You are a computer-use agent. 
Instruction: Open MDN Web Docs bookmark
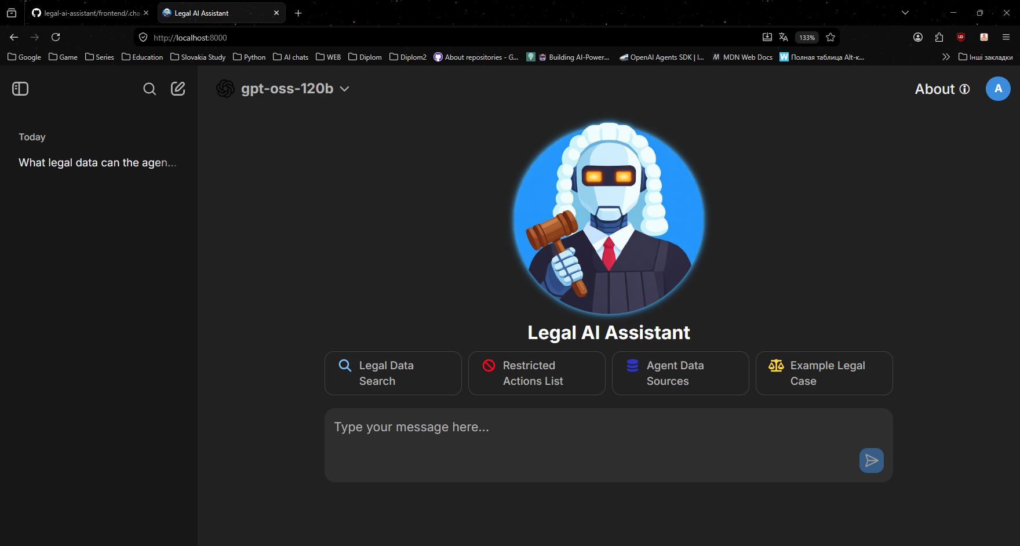tap(743, 57)
